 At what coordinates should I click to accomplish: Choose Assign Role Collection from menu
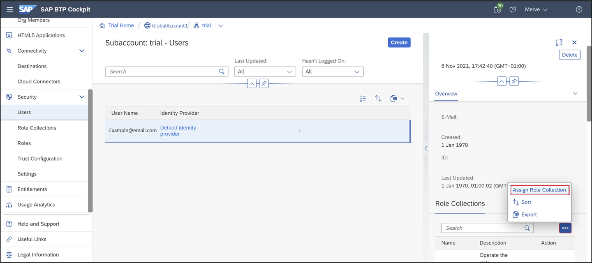(539, 190)
